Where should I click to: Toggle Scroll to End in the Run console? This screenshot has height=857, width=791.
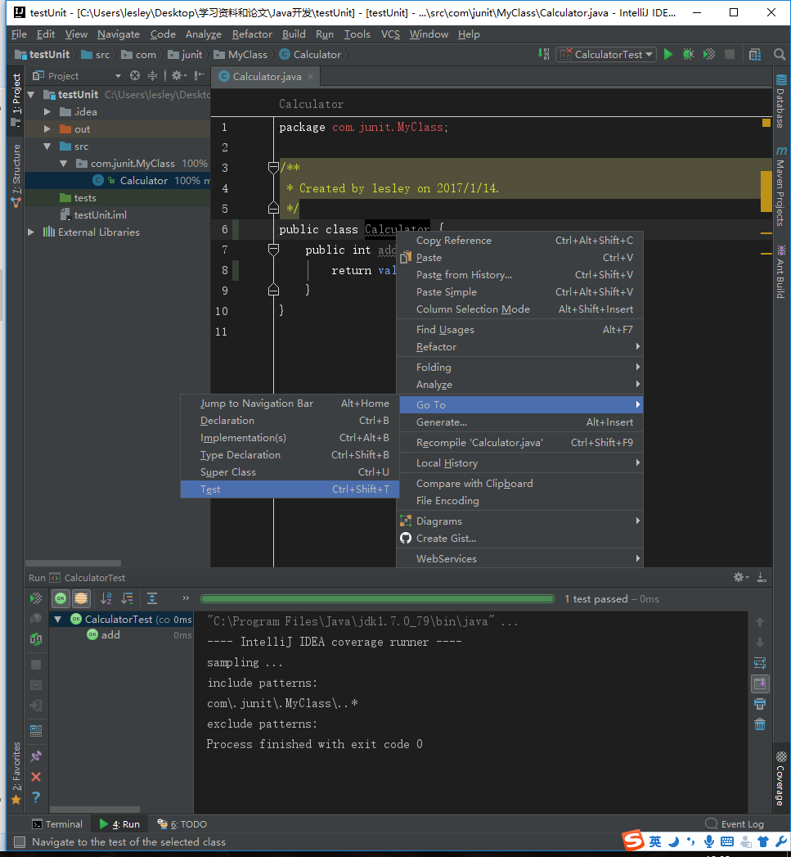pos(760,683)
